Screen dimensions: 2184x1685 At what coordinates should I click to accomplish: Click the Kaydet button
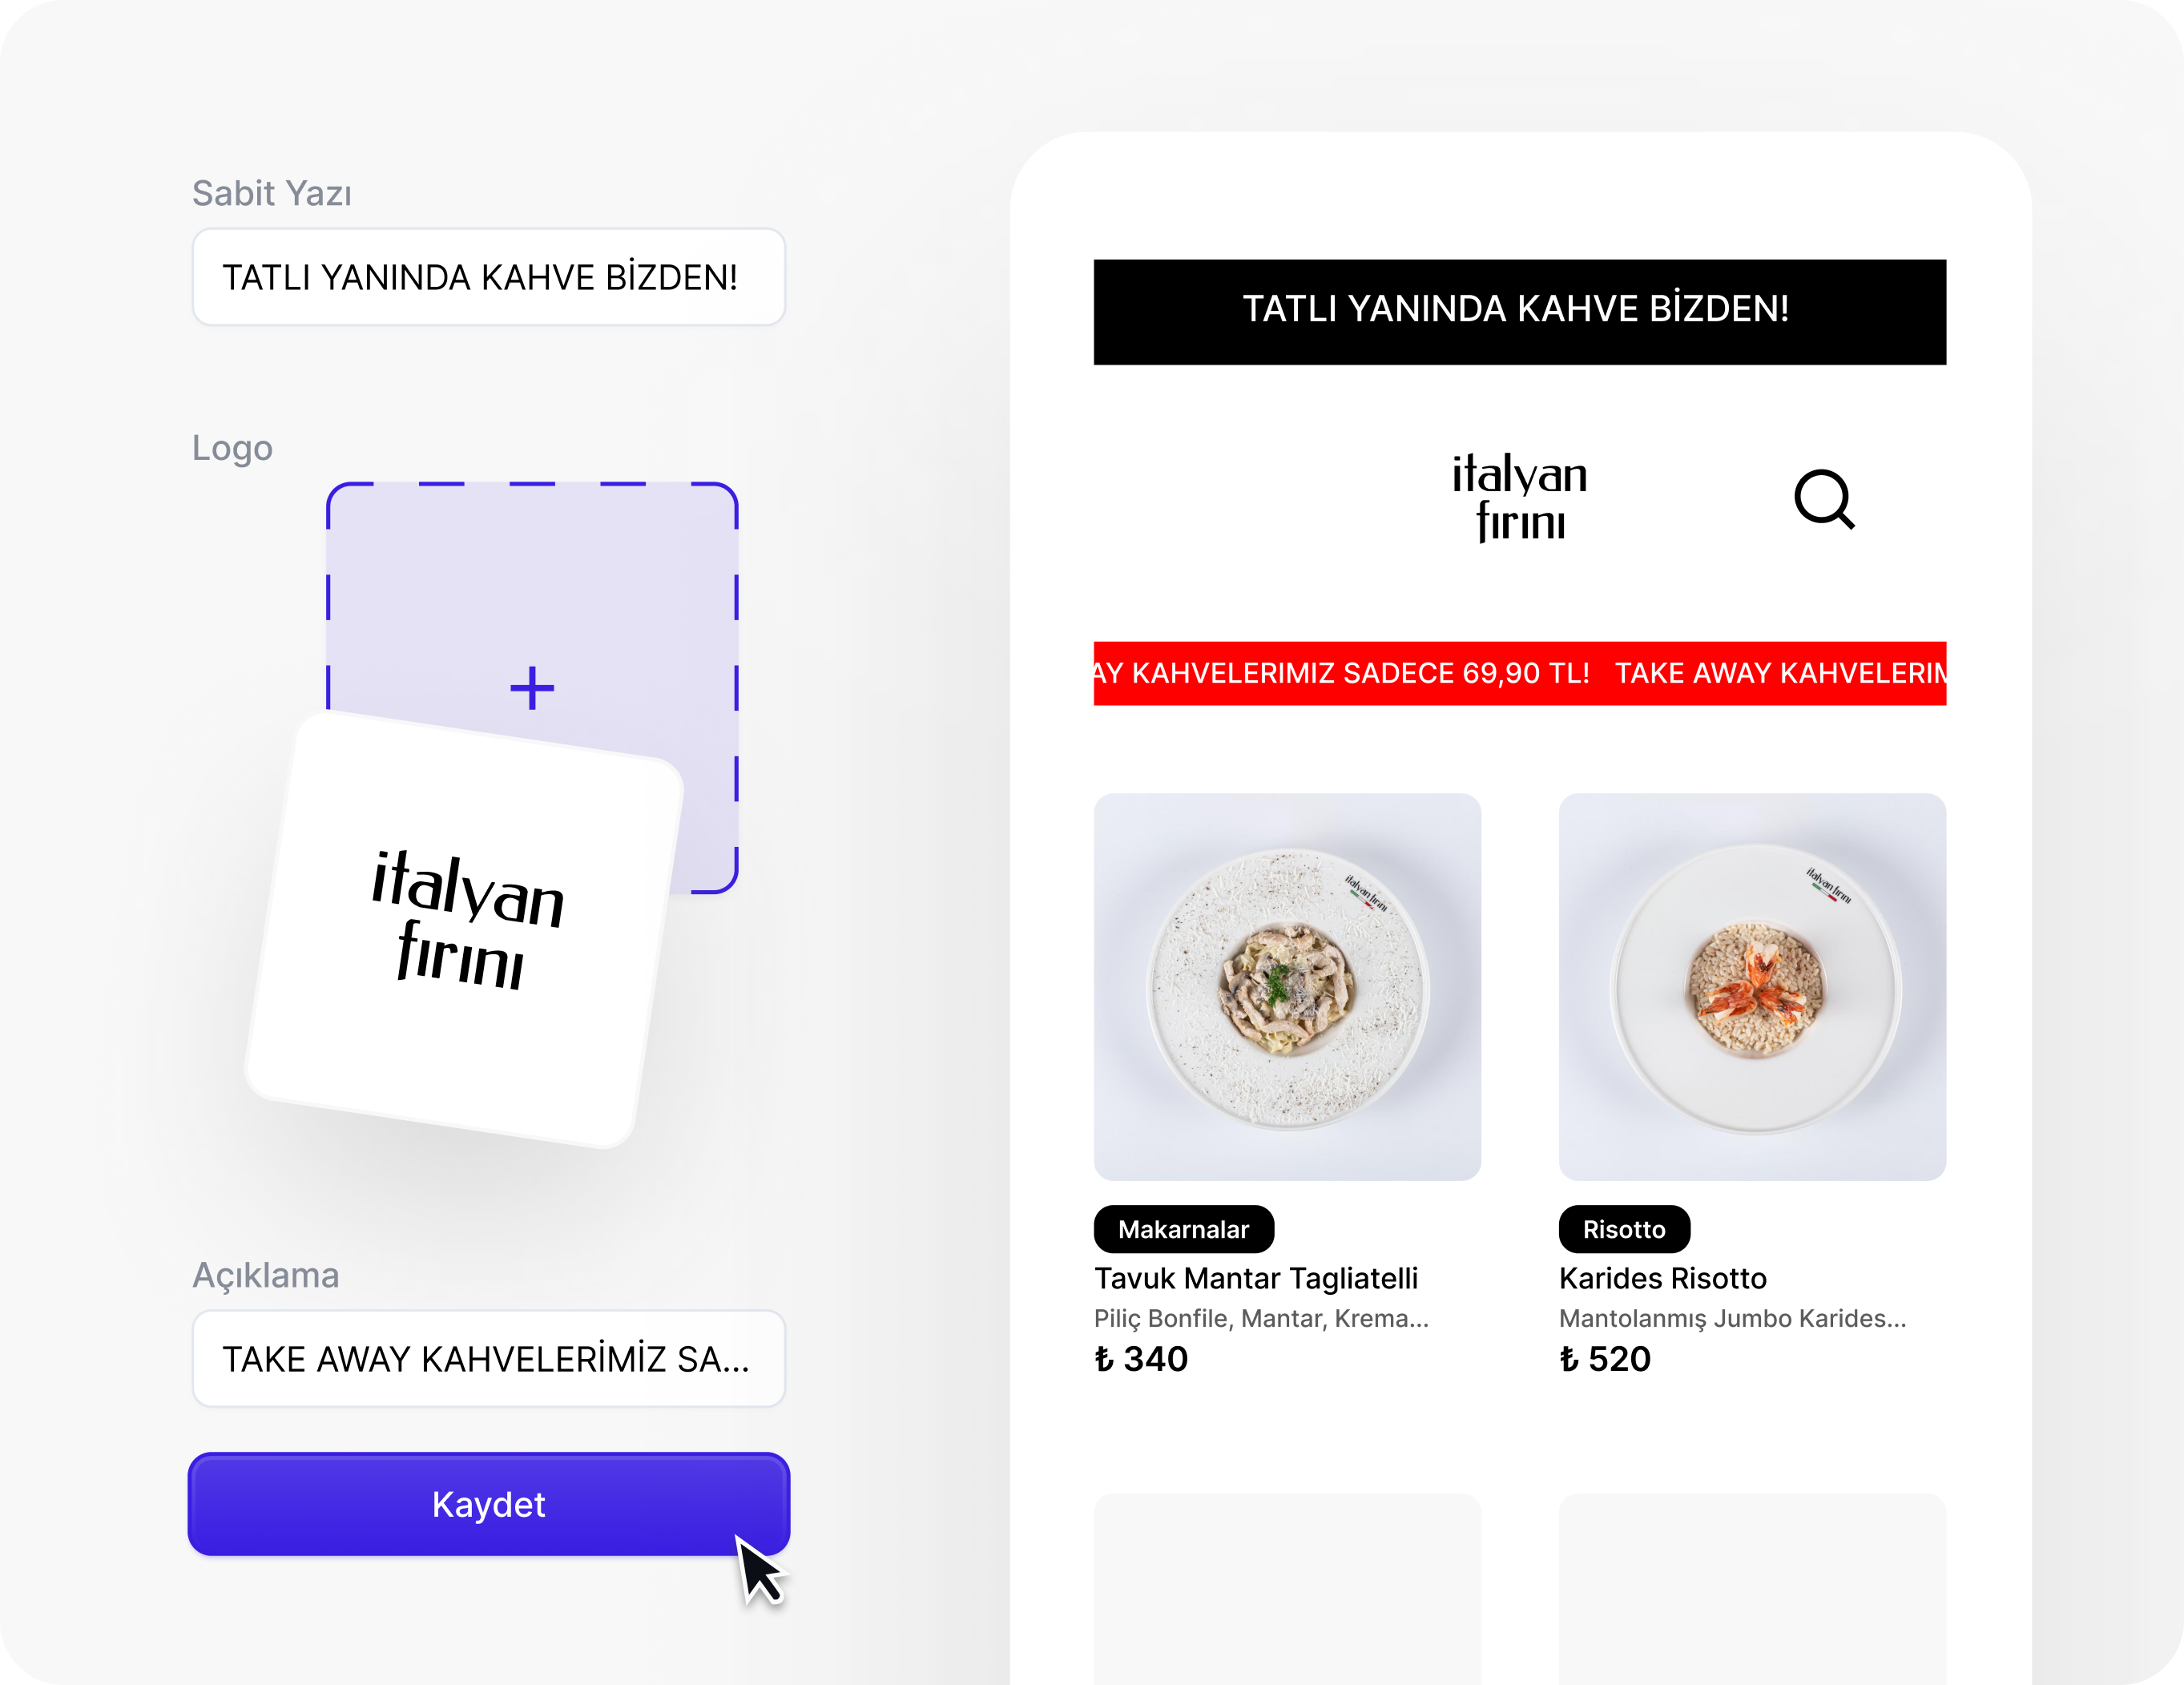pyautogui.click(x=489, y=1504)
